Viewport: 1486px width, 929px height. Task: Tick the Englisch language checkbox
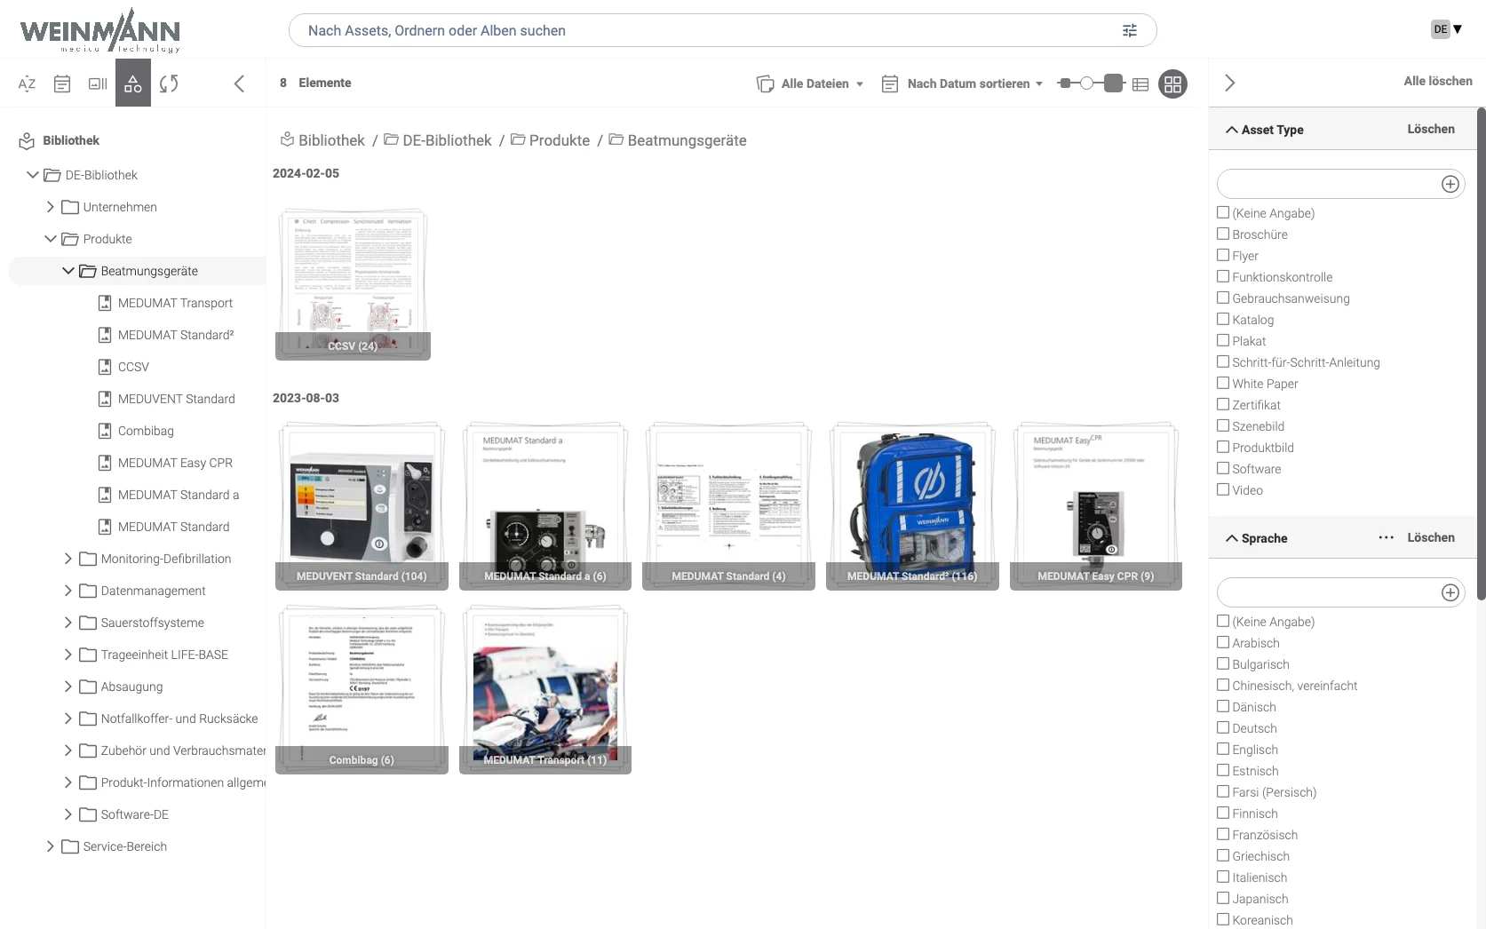pos(1223,749)
